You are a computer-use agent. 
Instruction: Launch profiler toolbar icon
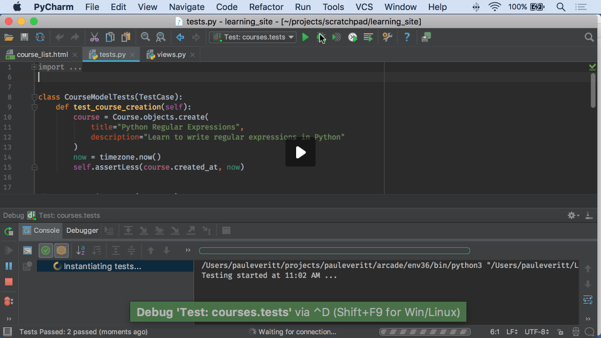(352, 37)
